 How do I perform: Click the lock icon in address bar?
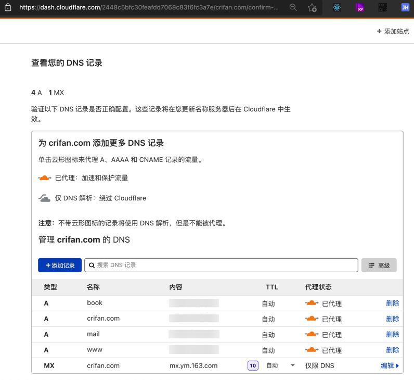click(8, 7)
